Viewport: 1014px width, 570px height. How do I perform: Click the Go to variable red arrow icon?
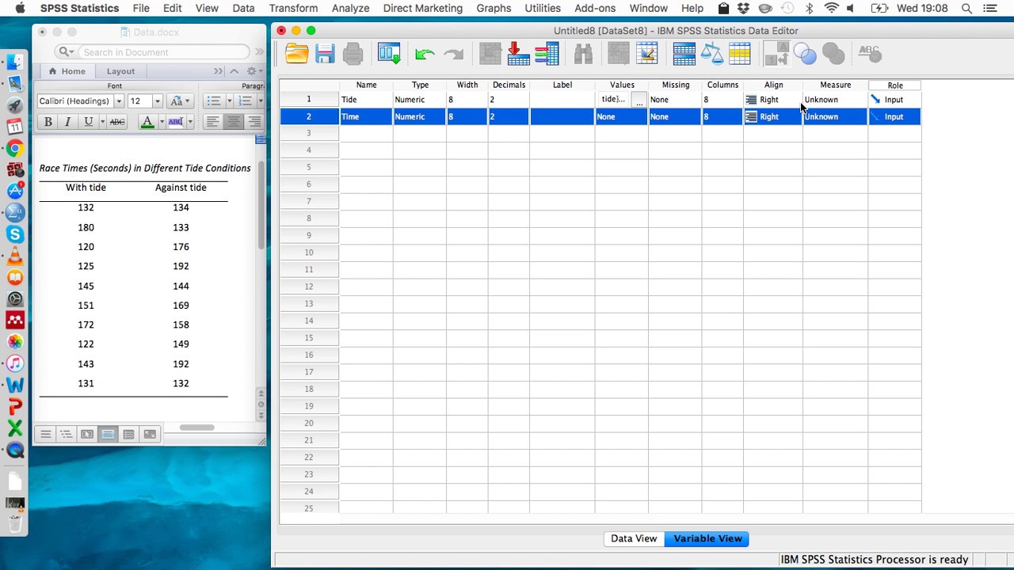click(x=518, y=54)
